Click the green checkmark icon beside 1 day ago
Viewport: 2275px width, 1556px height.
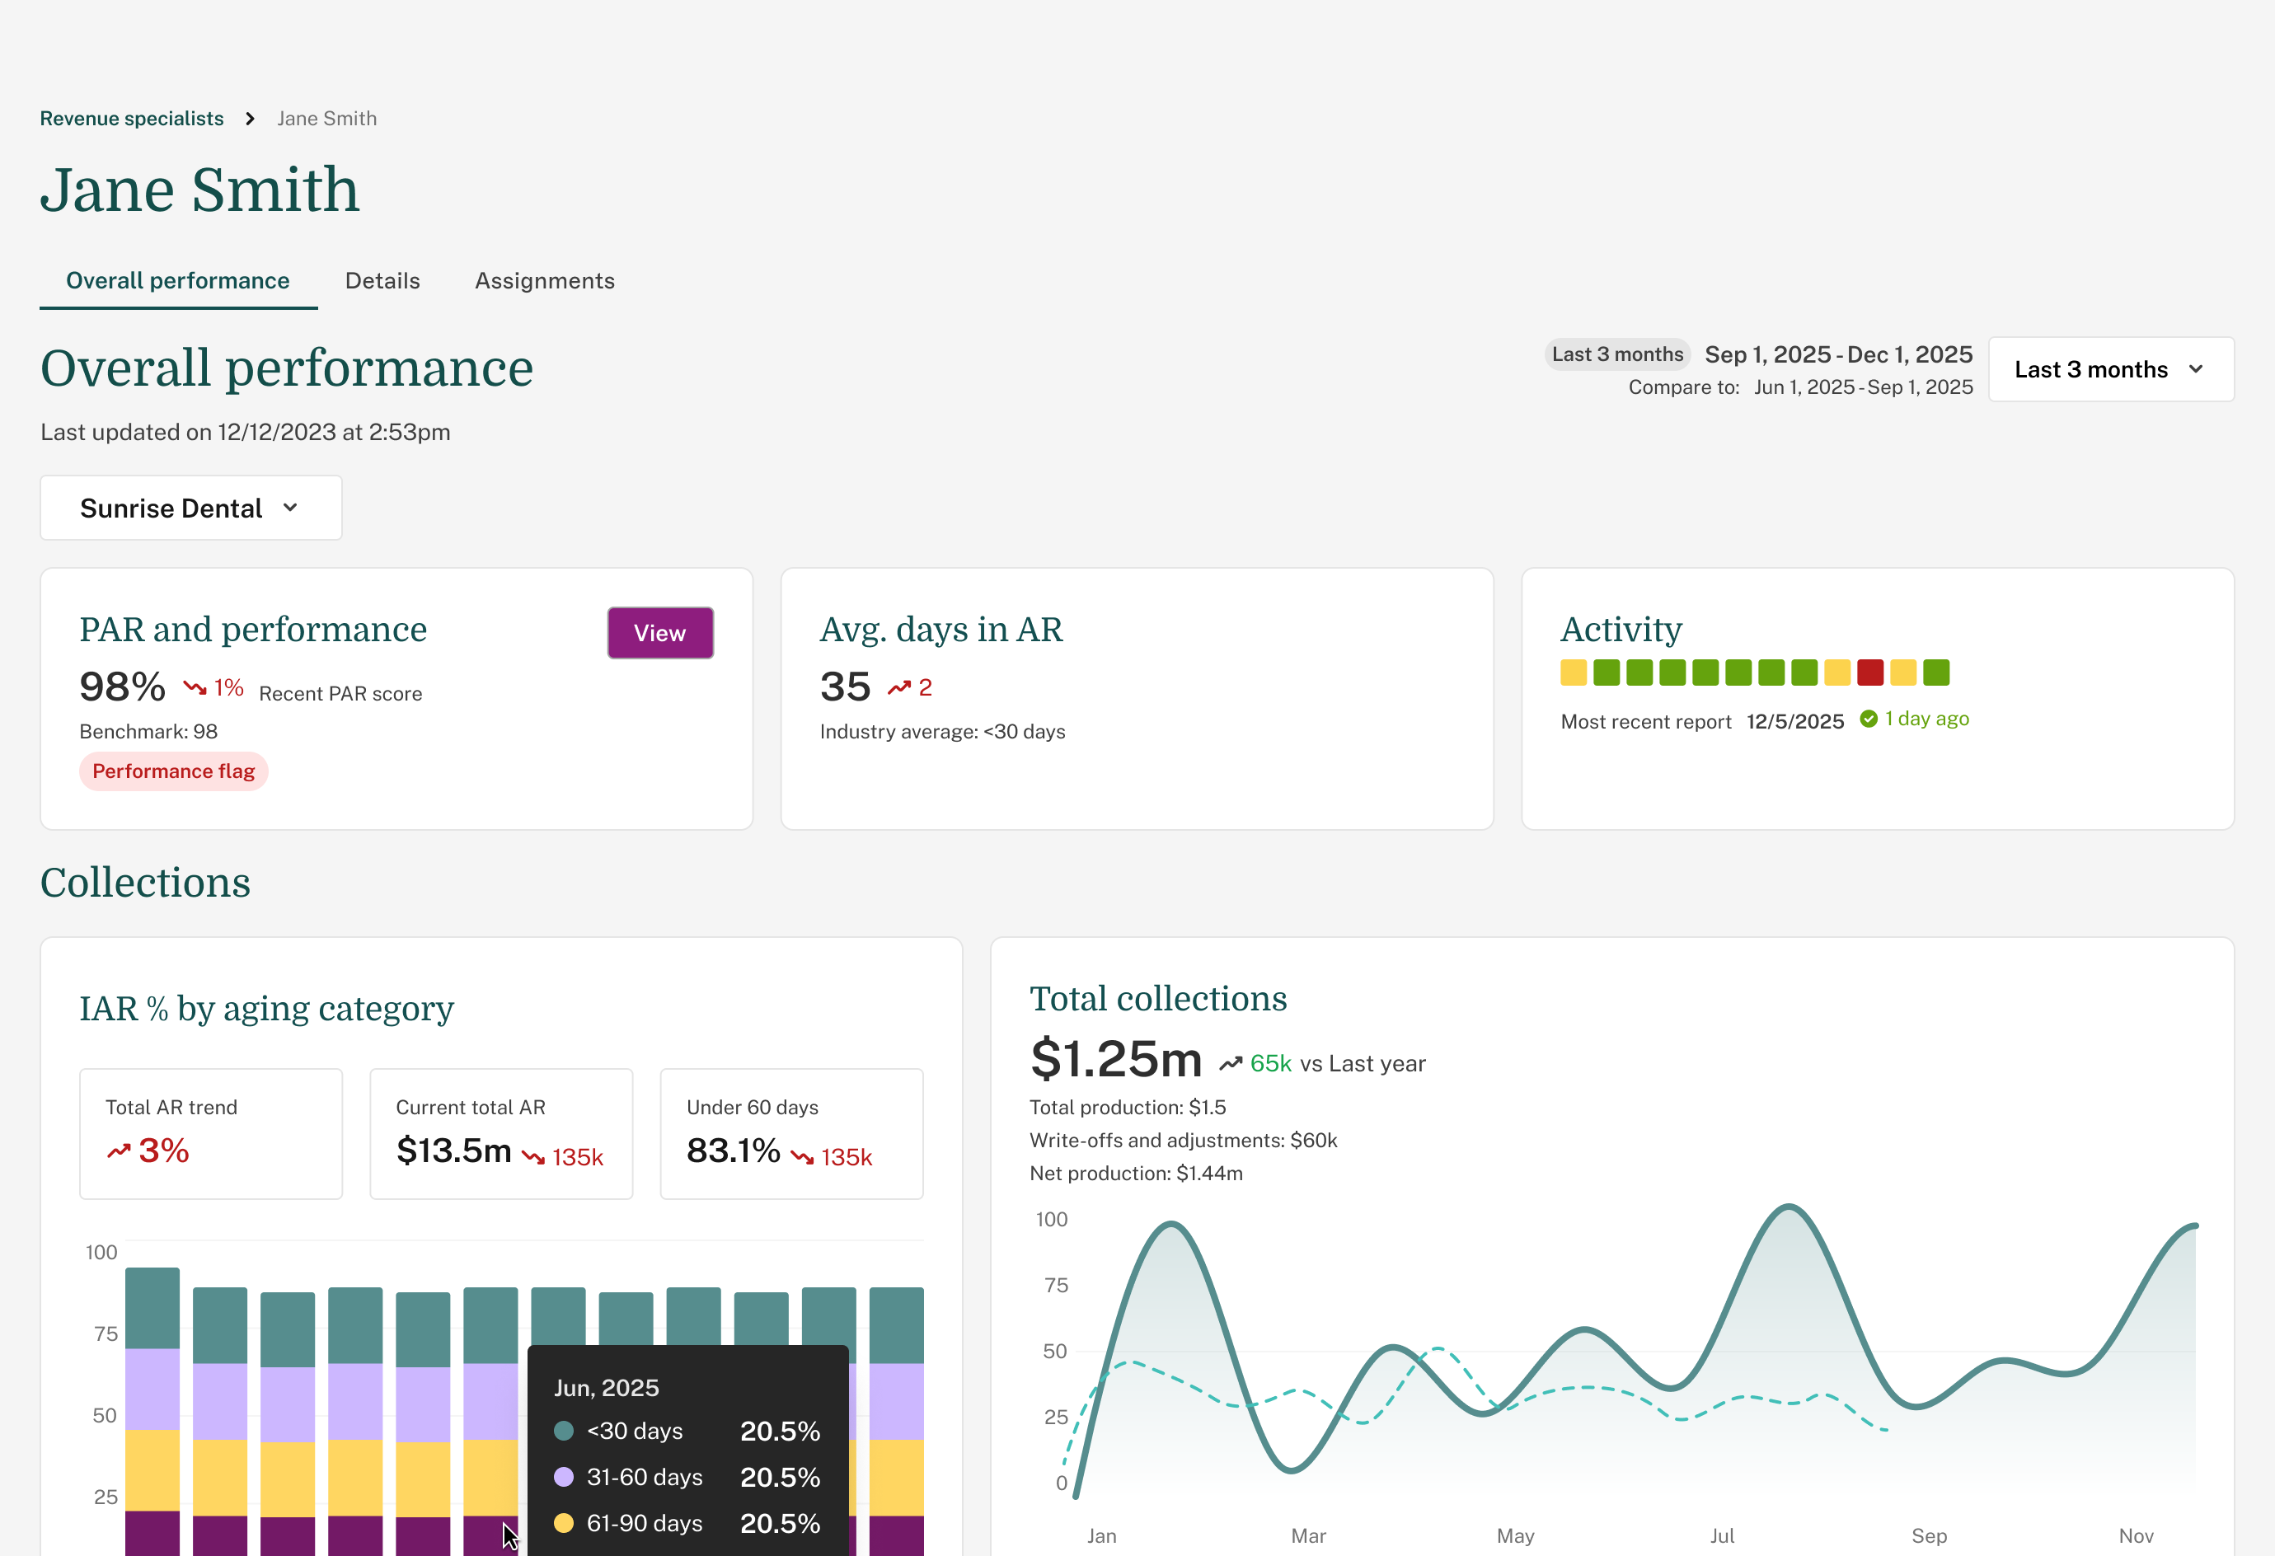1868,719
